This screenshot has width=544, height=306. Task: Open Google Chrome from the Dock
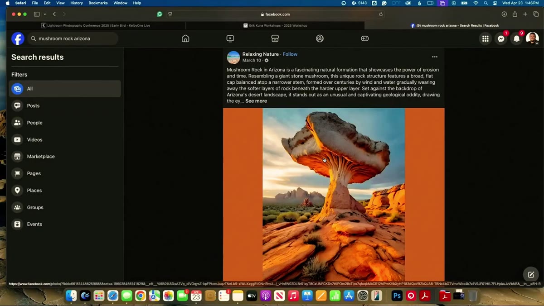tap(141, 296)
